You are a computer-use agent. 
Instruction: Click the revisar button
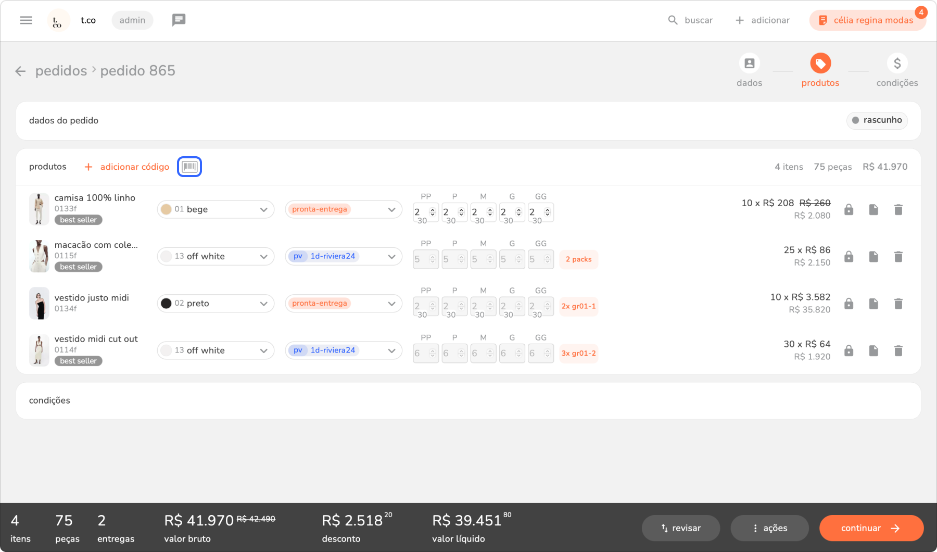(x=681, y=528)
